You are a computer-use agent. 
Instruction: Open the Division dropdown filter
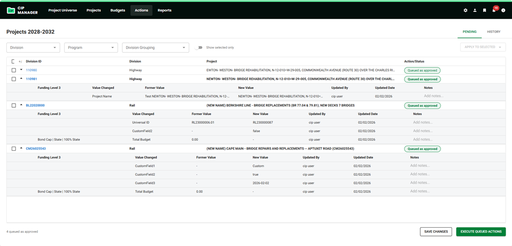(x=33, y=48)
